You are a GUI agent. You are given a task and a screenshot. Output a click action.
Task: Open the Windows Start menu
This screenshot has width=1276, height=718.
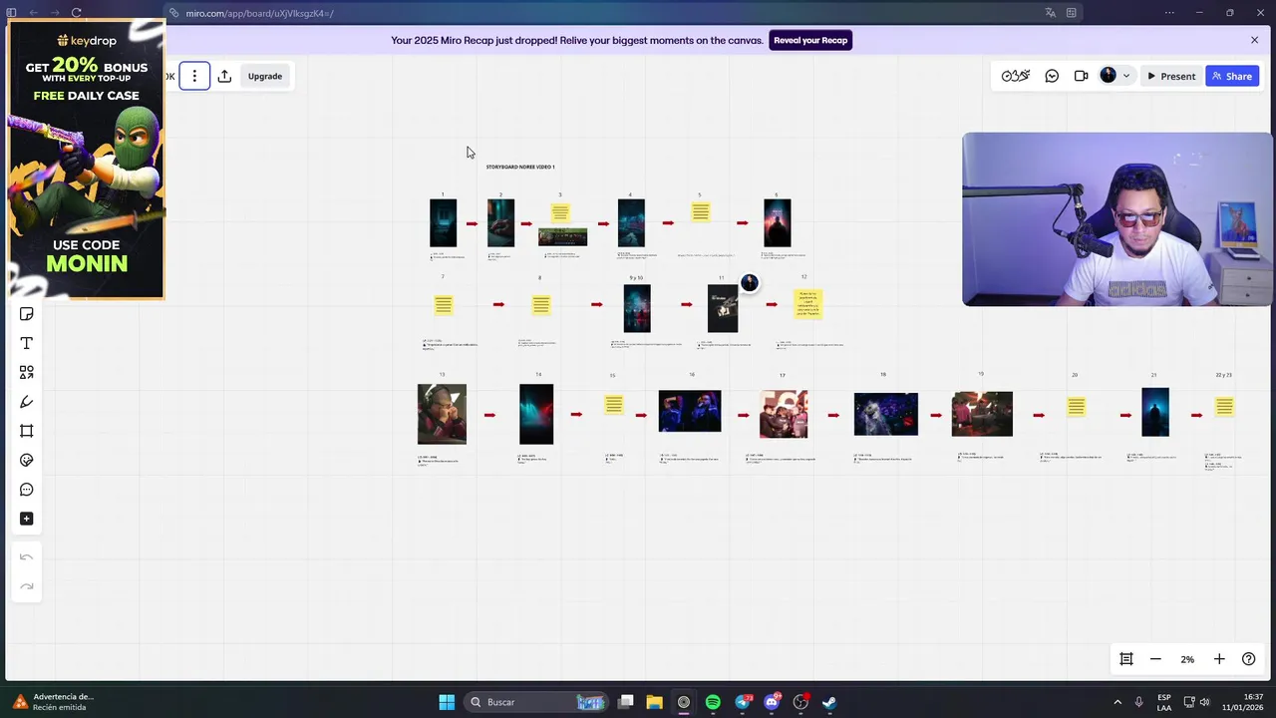pyautogui.click(x=447, y=702)
